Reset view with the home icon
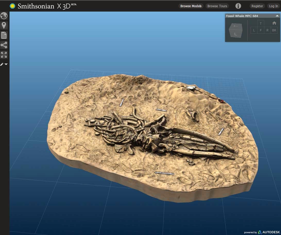Viewport: 281px width, 235px height. [274, 23]
